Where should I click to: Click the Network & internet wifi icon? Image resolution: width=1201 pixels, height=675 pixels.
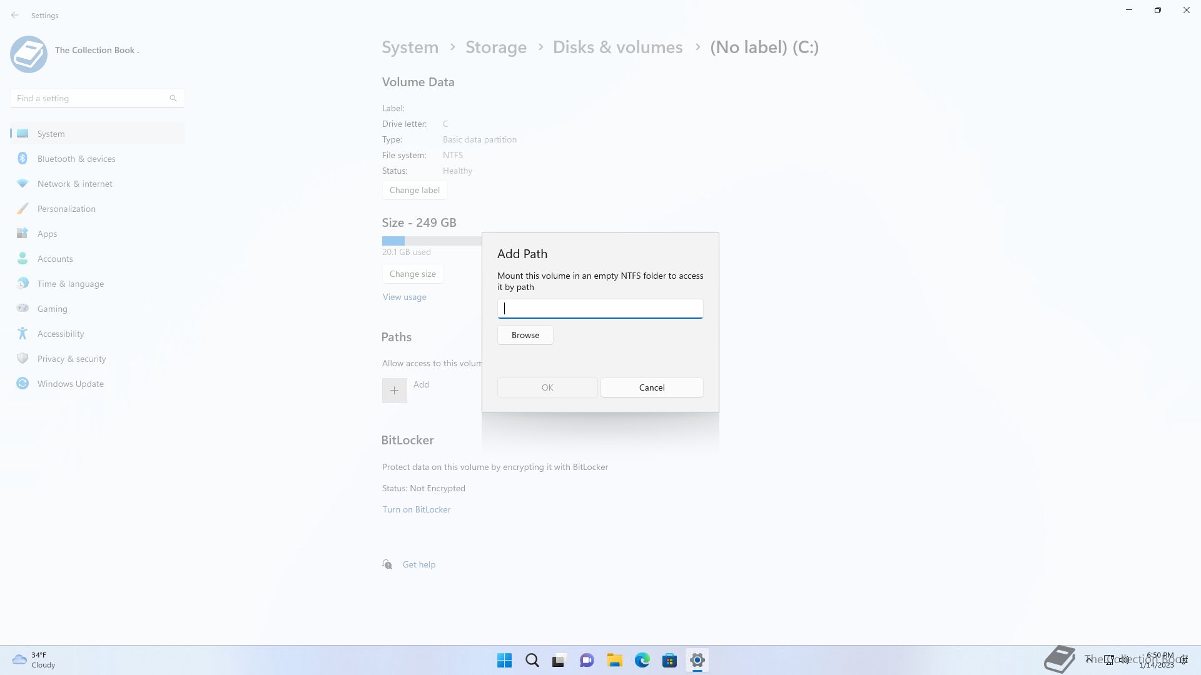click(x=23, y=184)
